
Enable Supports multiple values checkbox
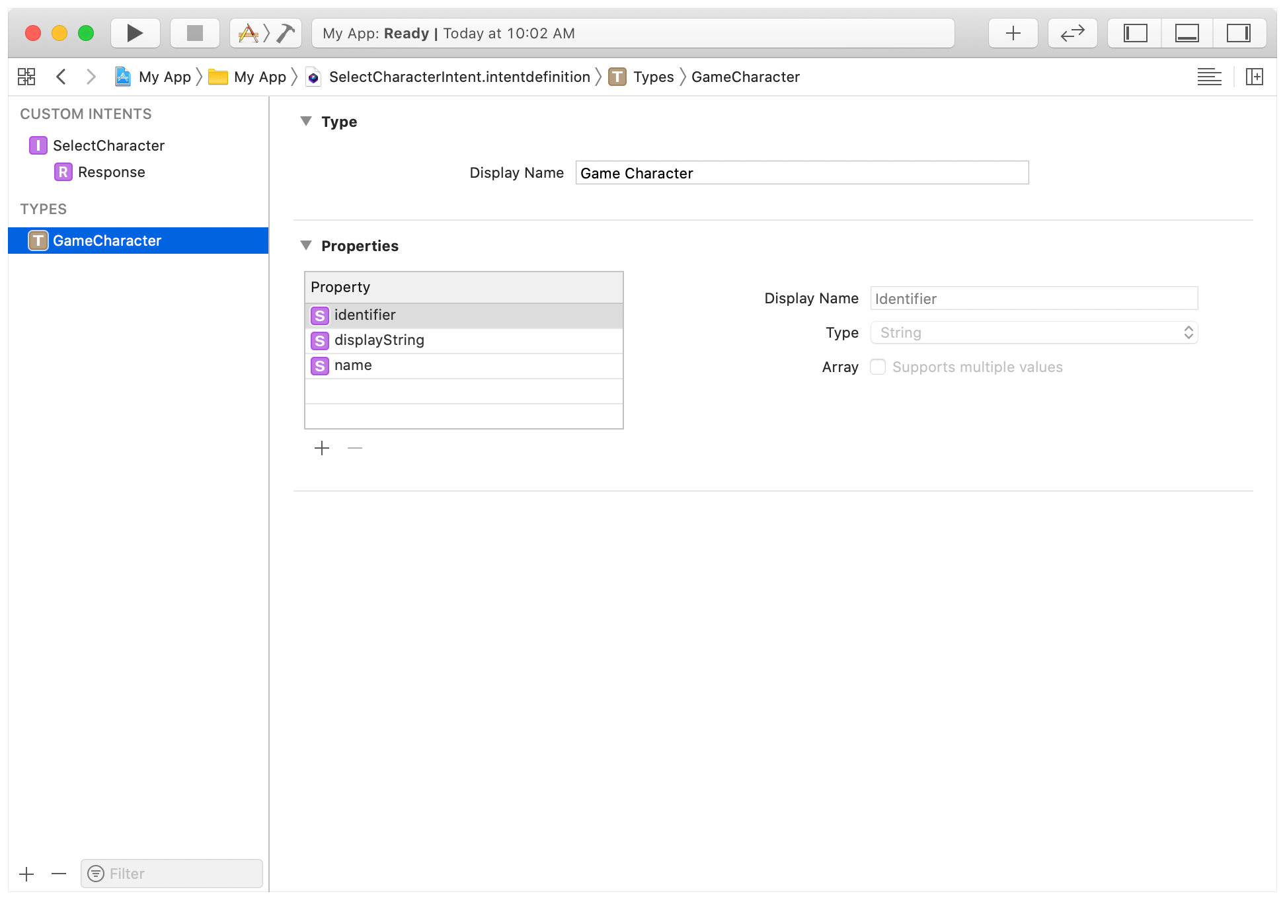[x=878, y=367]
